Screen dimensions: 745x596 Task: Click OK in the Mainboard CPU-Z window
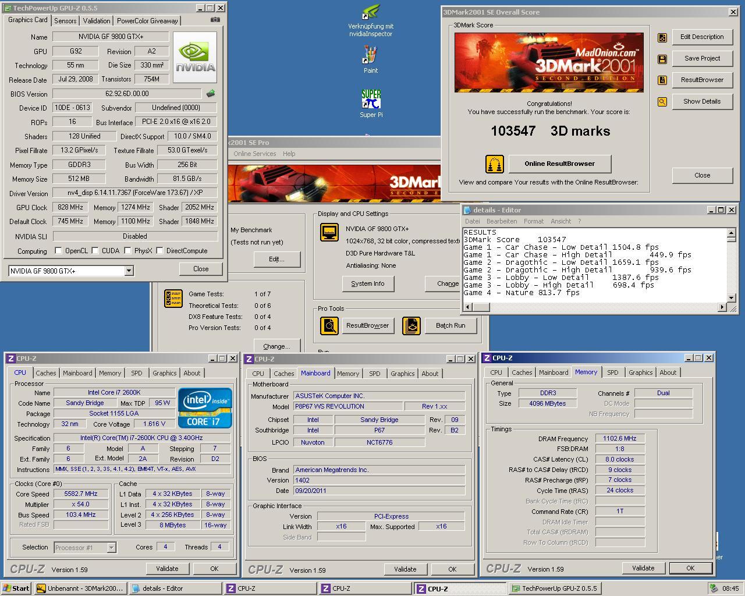tap(452, 569)
